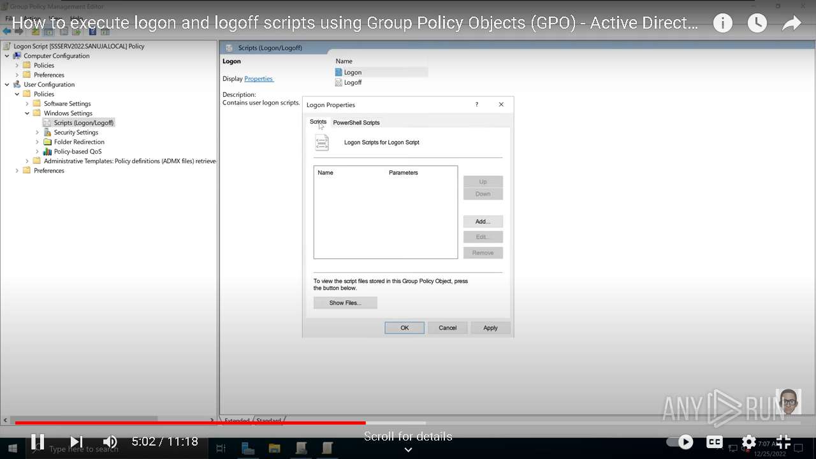Click the dialog help question mark

point(476,105)
